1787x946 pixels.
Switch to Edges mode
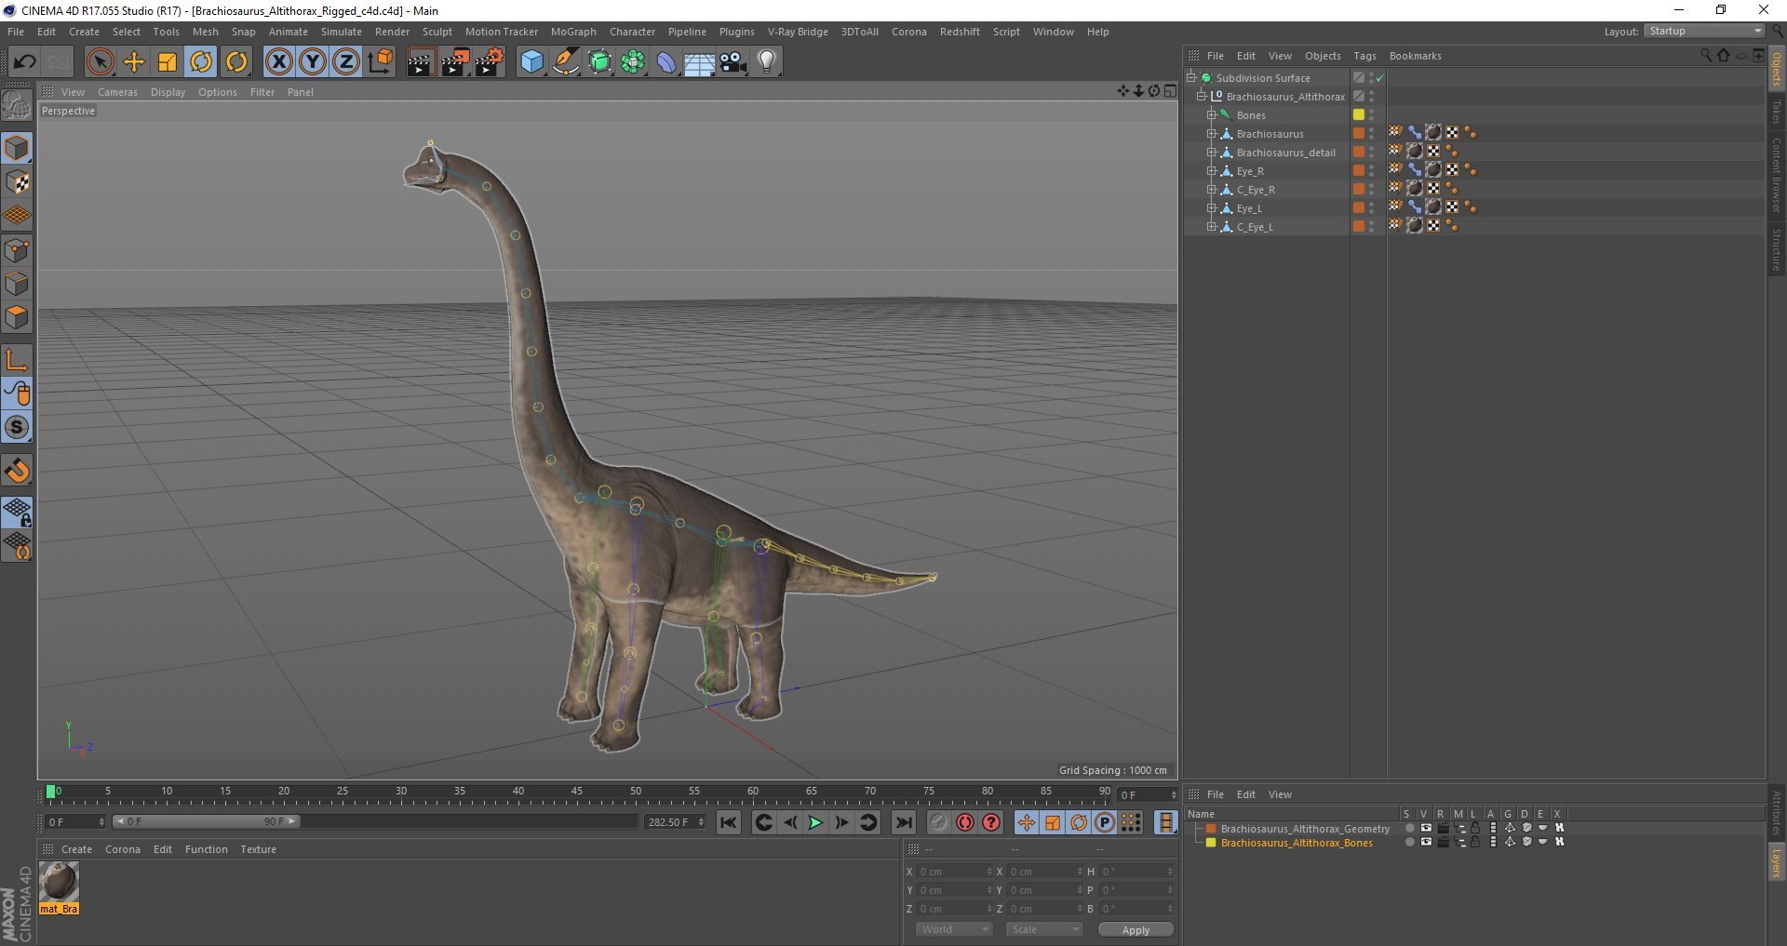coord(17,284)
